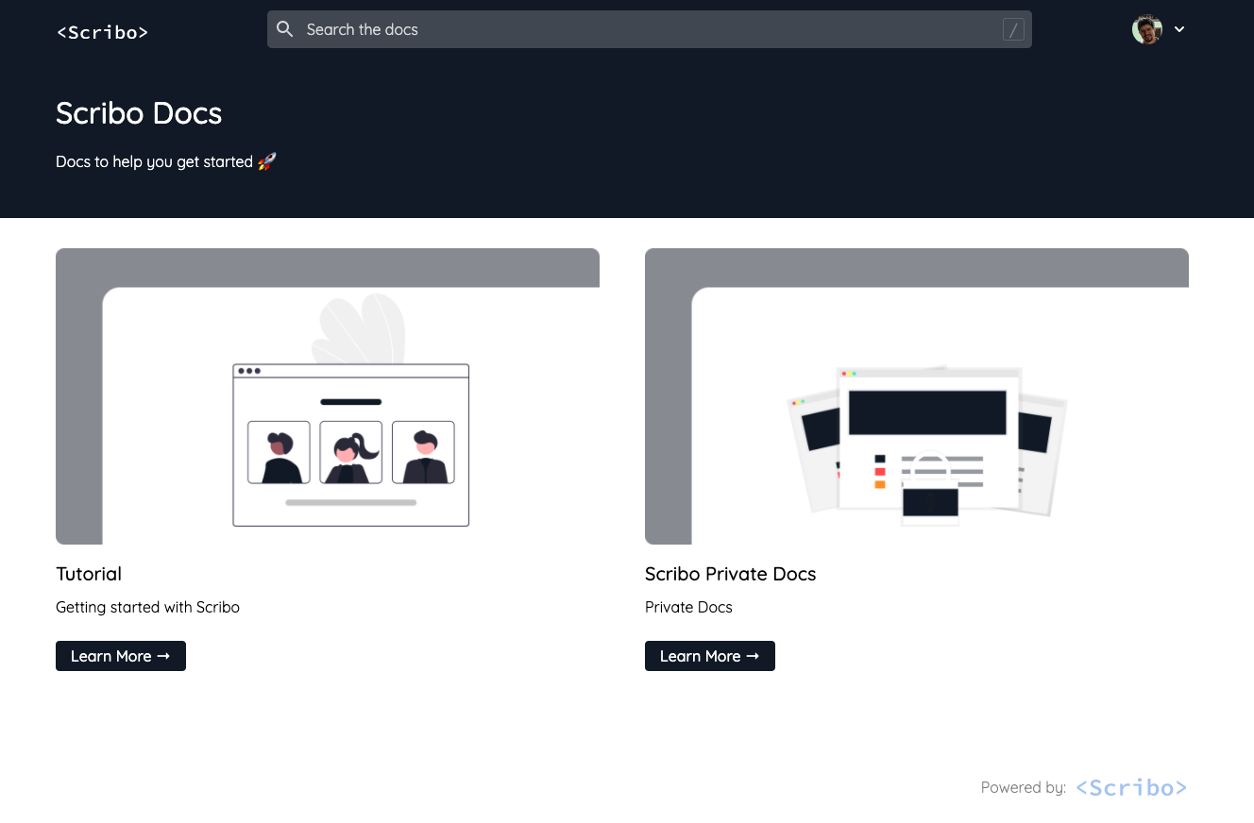Open the account dropdown via the chevron
Screen dimensions: 1254x823
tap(1178, 29)
